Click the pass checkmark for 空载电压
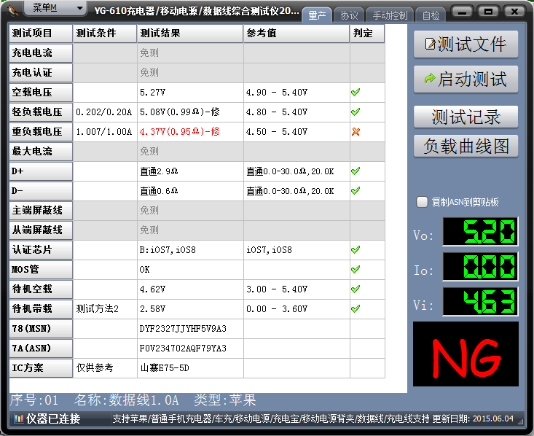The image size is (534, 436). [356, 92]
